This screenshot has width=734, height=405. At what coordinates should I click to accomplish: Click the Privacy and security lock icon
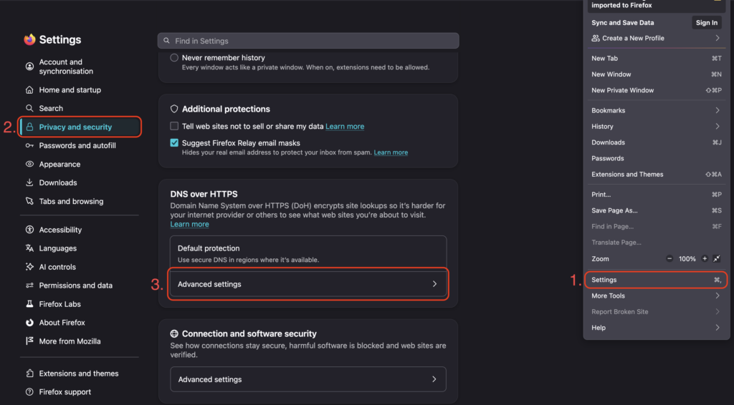pos(29,127)
